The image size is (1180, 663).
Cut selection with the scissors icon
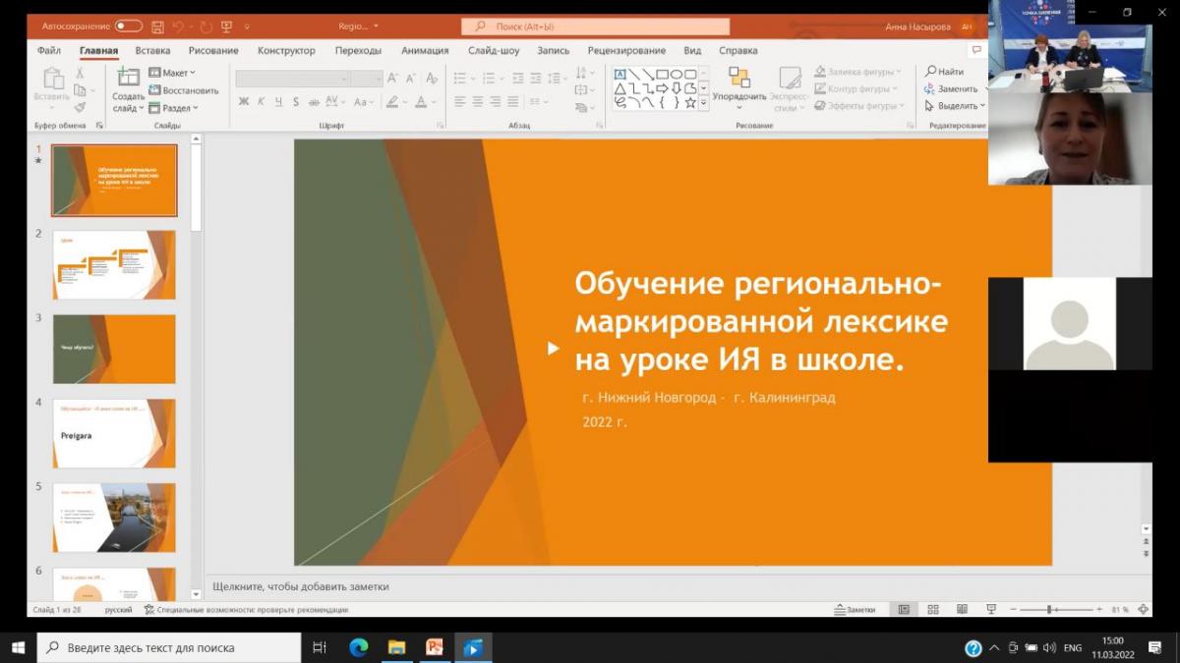(x=81, y=73)
